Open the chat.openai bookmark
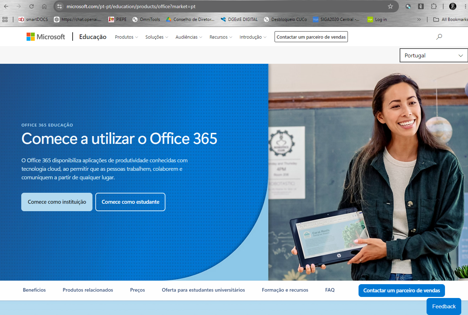Viewport: 468px width, 315px height. [x=78, y=19]
